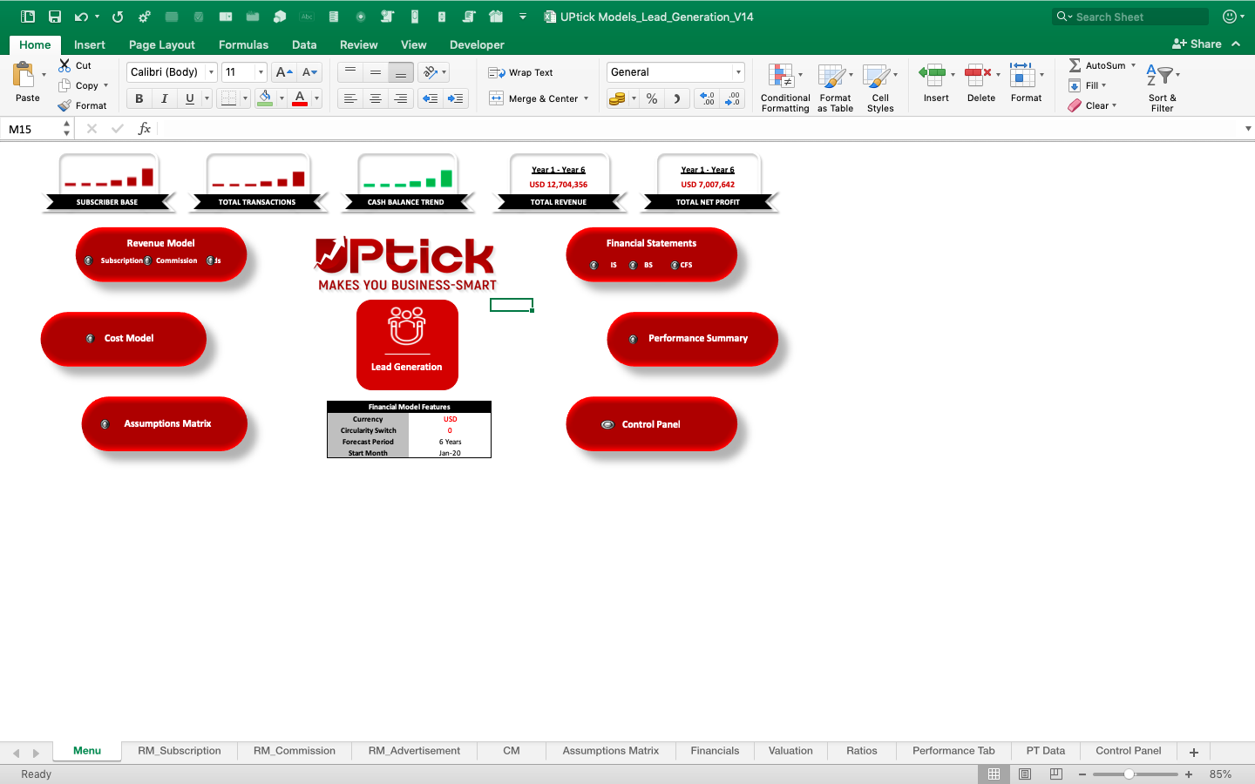Image resolution: width=1255 pixels, height=784 pixels.
Task: Select the Assumptions Matrix radio button
Action: [x=105, y=424]
